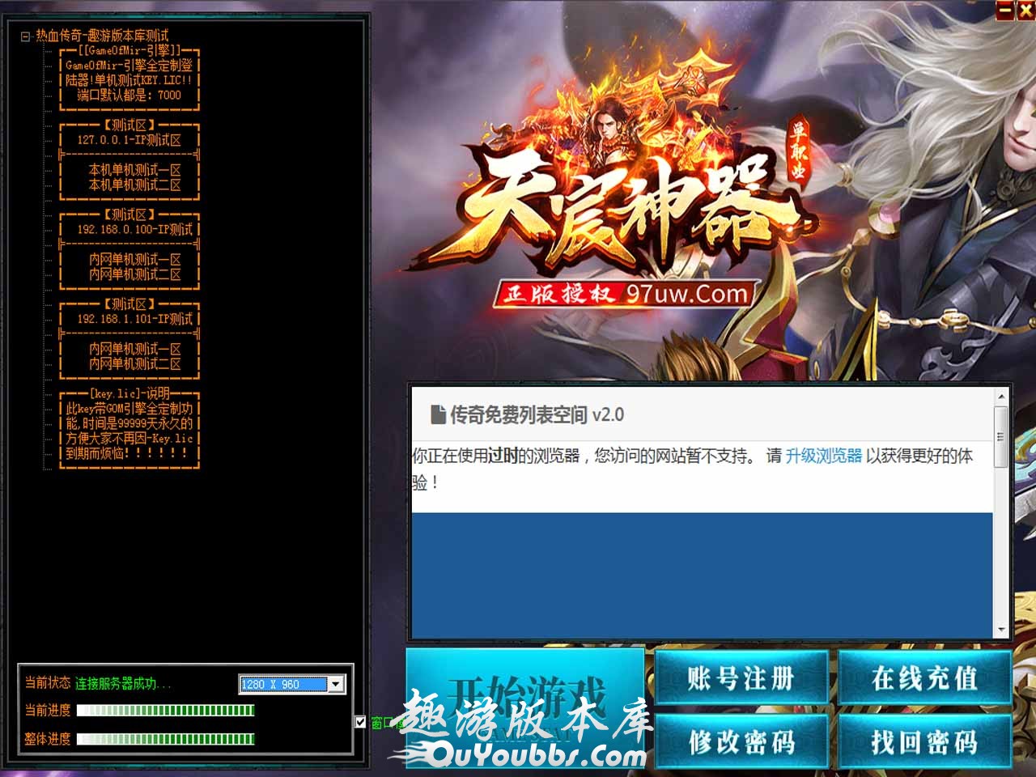
Task: Collapse the 热血传奇-趣游版本库测试 tree root
Action: (x=25, y=36)
